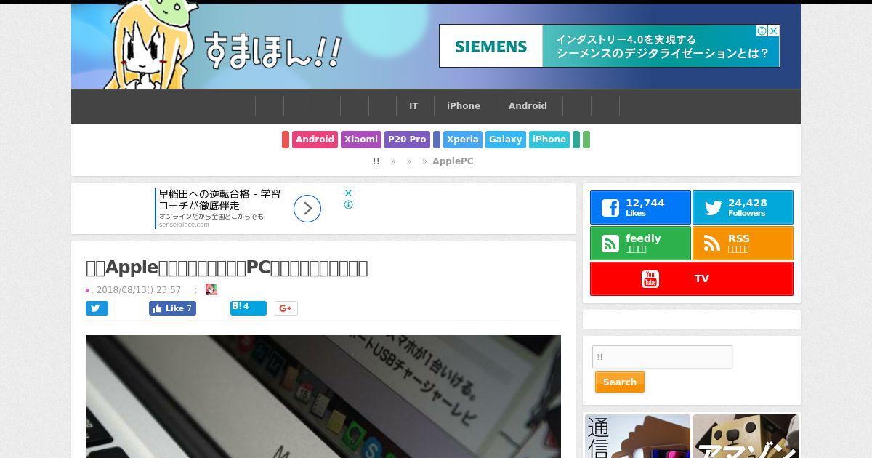Image resolution: width=872 pixels, height=458 pixels.
Task: Click the Facebook f icon
Action: (x=610, y=208)
